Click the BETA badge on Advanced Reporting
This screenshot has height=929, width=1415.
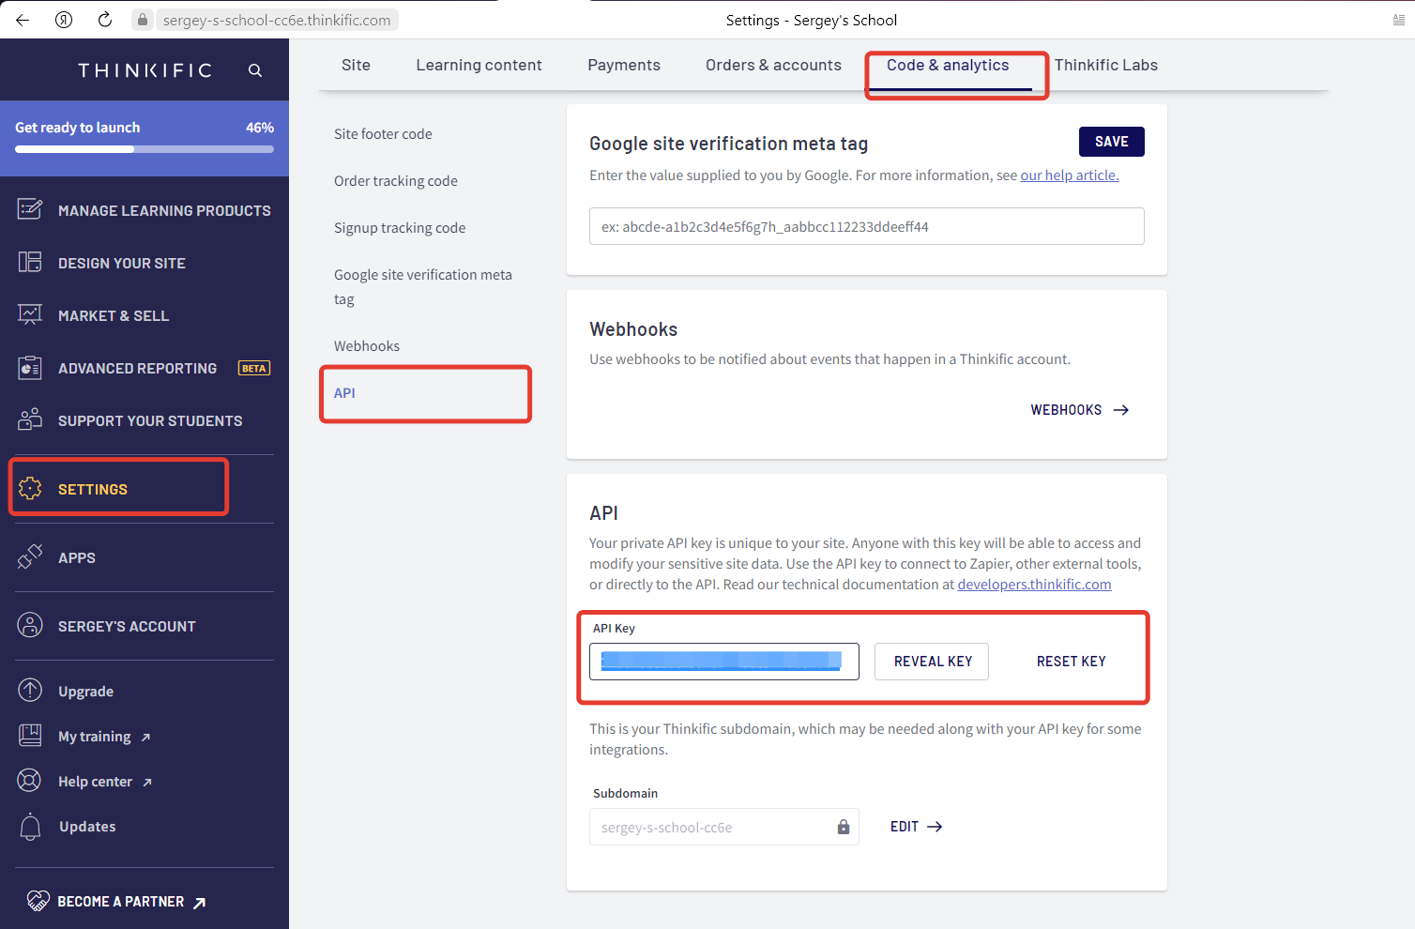254,368
